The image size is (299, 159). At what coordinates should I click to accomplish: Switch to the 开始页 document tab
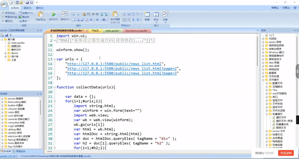[x=96, y=31]
